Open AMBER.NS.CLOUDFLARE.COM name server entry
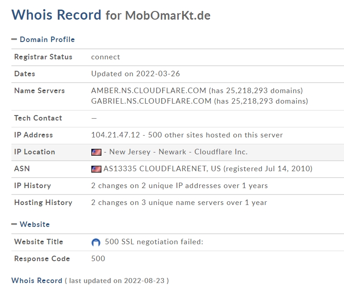344x289 pixels. (x=148, y=90)
